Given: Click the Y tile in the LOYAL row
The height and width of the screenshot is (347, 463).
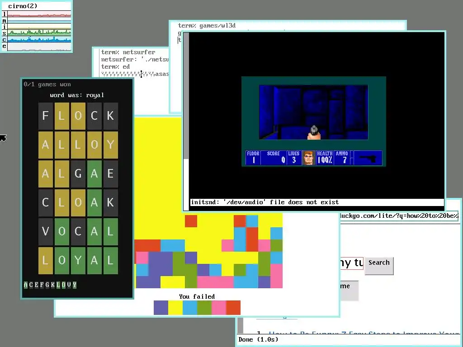Looking at the screenshot, I should 78,261.
